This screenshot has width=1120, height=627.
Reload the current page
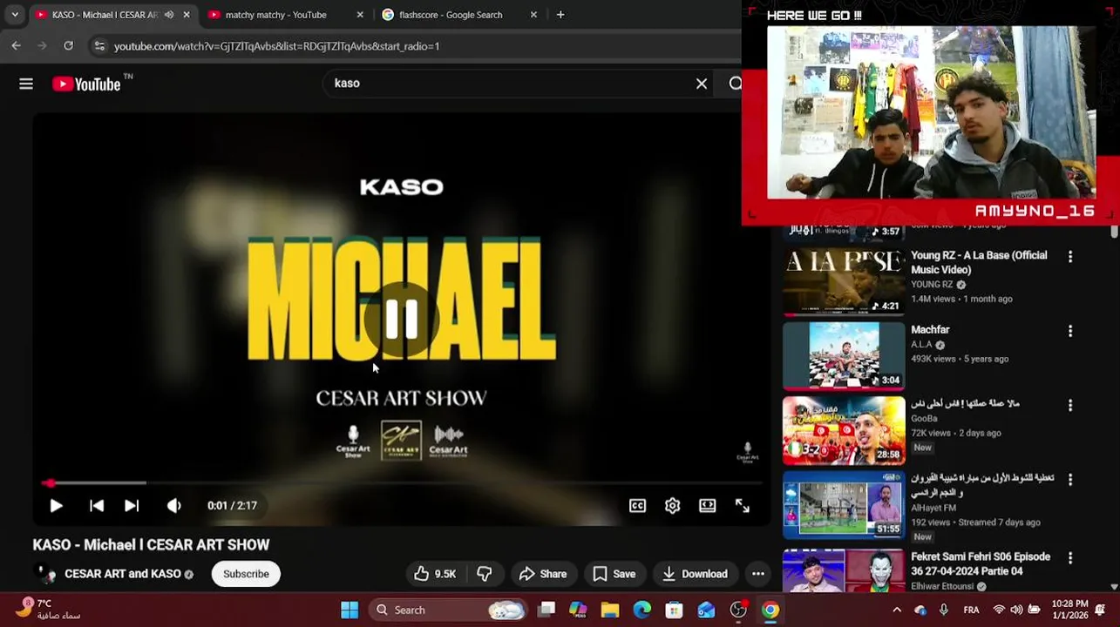[x=69, y=45]
